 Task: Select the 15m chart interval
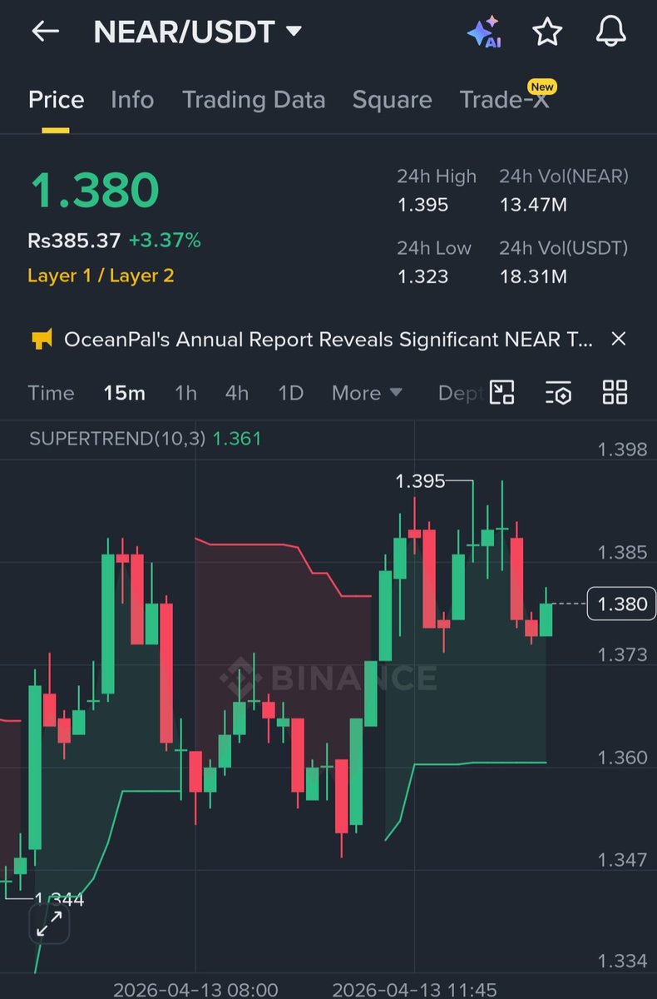pos(124,393)
